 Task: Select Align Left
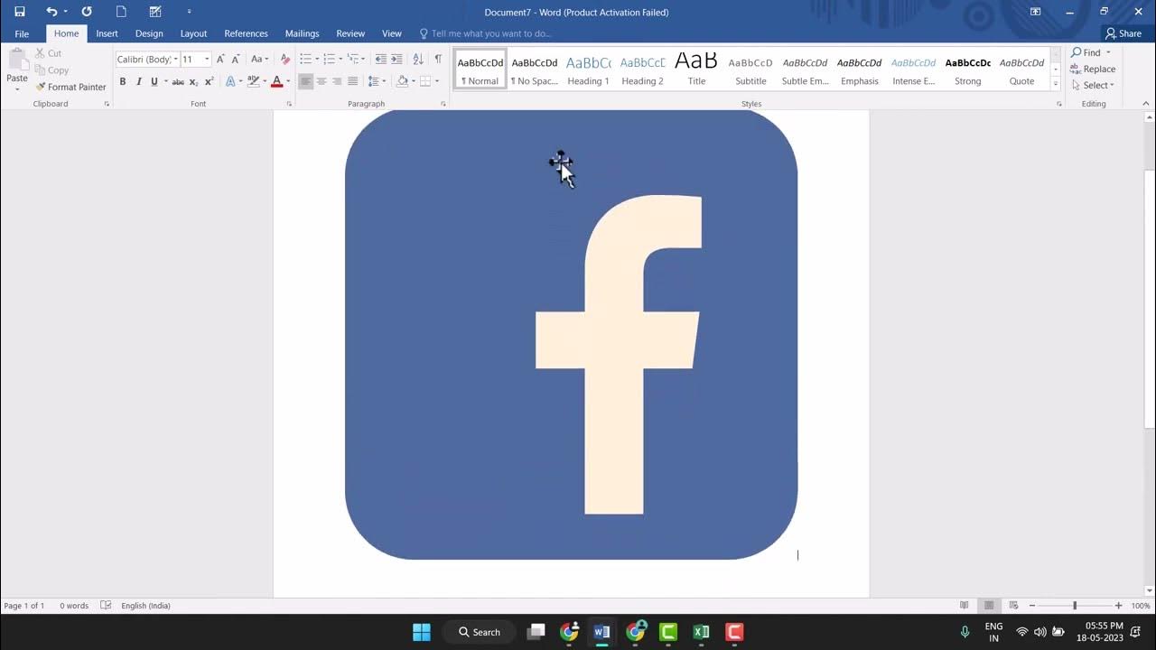tap(306, 81)
